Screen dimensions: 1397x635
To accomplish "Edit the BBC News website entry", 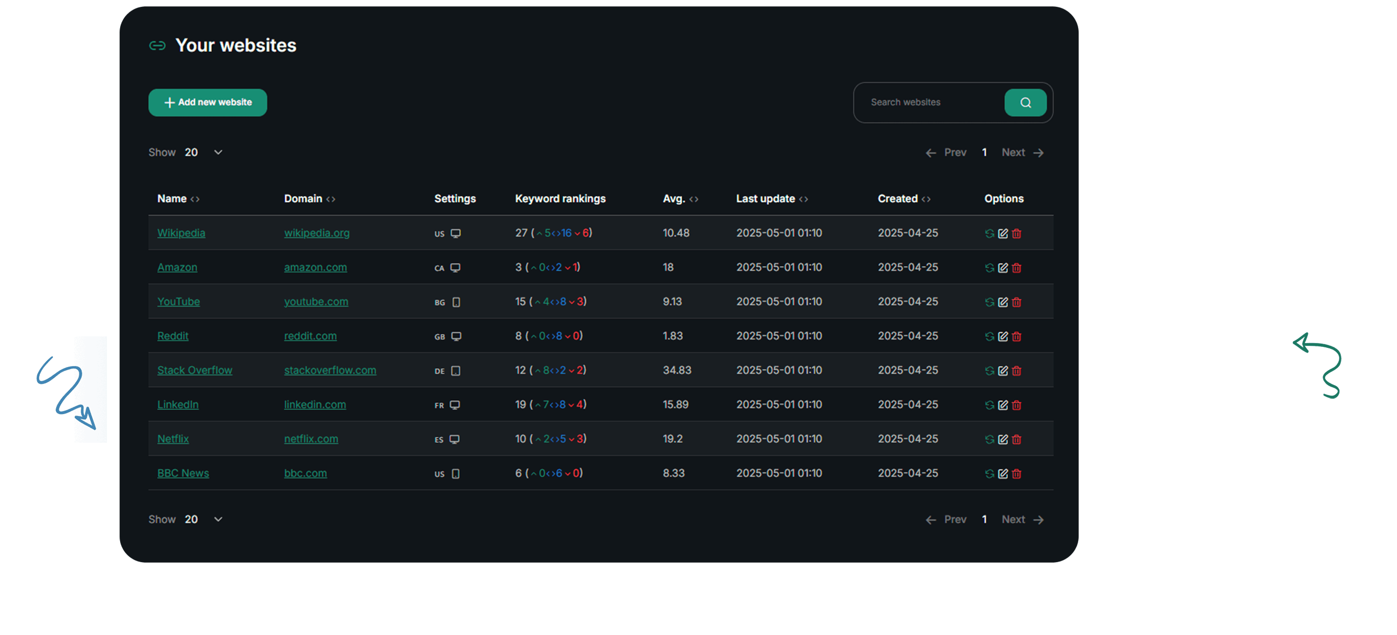I will [x=1003, y=474].
